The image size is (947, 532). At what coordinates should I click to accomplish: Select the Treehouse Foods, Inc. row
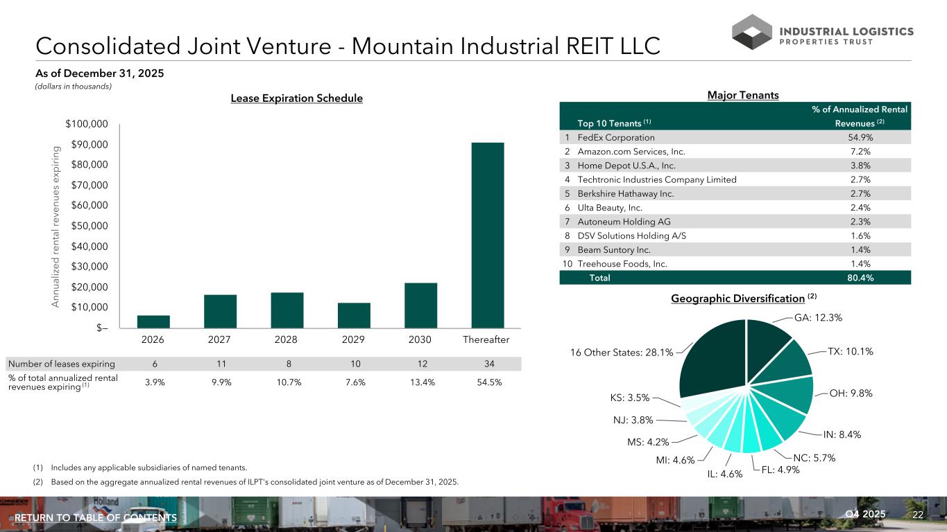pyautogui.click(x=735, y=263)
